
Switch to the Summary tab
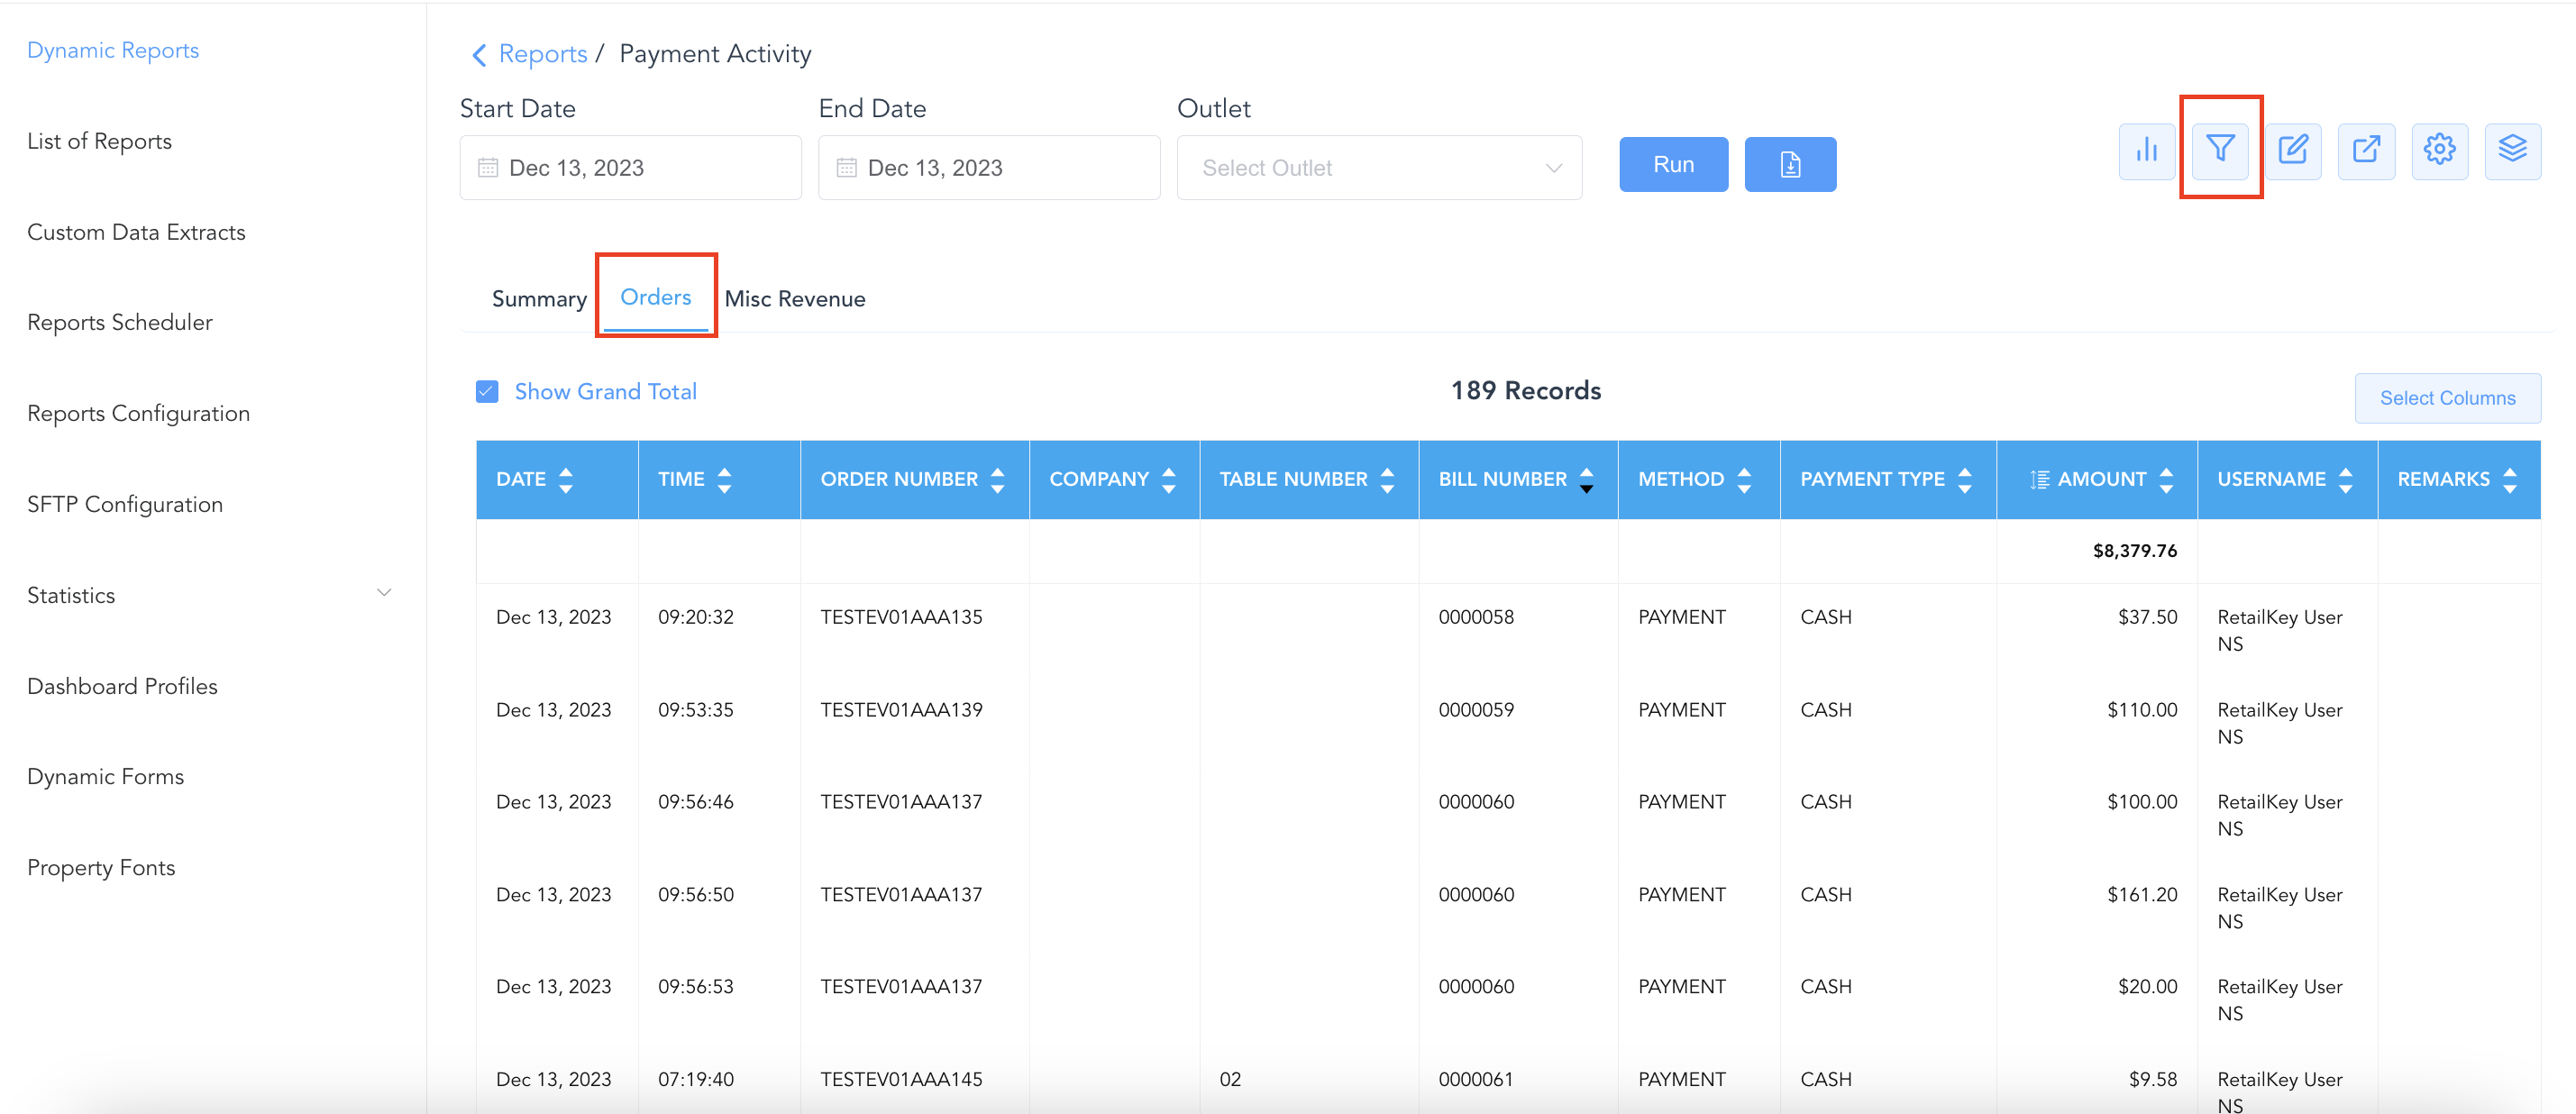click(539, 299)
